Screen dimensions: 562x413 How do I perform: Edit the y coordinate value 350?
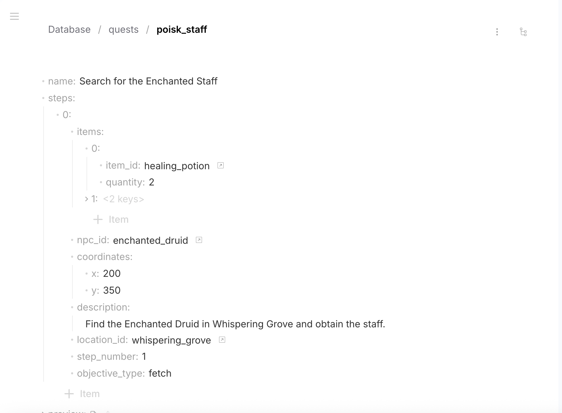(x=112, y=290)
